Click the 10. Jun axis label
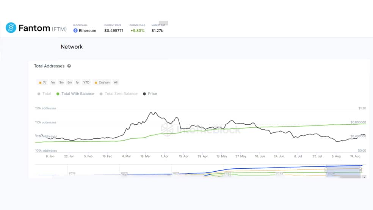 (x=260, y=156)
